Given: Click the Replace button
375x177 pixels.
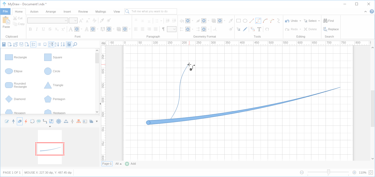Looking at the screenshot, I should 331,29.
